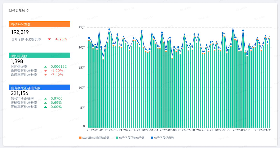Click the orange starttime时间错误数 legend swatch

(x=80, y=138)
